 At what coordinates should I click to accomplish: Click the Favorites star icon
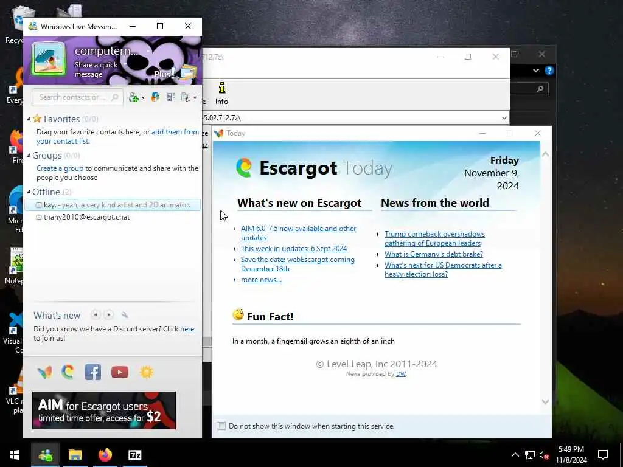click(37, 119)
